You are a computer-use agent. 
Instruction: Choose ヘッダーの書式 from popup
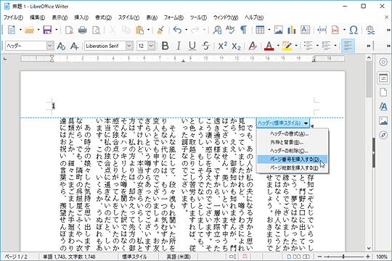click(x=293, y=134)
